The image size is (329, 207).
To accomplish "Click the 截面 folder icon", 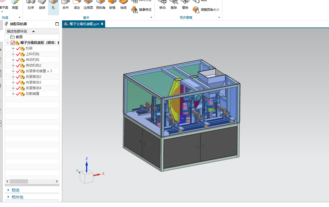I will (13, 37).
